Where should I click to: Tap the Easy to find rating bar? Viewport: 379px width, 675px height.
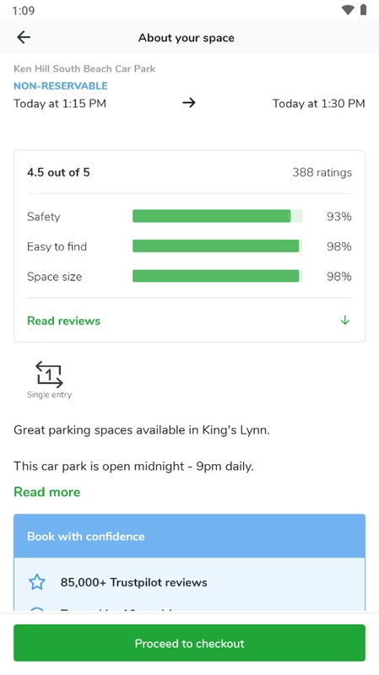tap(218, 246)
